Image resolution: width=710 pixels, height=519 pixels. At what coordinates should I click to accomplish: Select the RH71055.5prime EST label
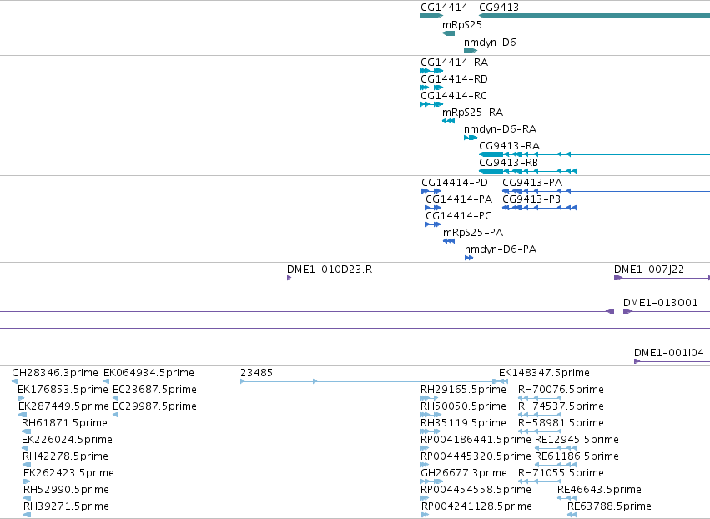(x=561, y=474)
